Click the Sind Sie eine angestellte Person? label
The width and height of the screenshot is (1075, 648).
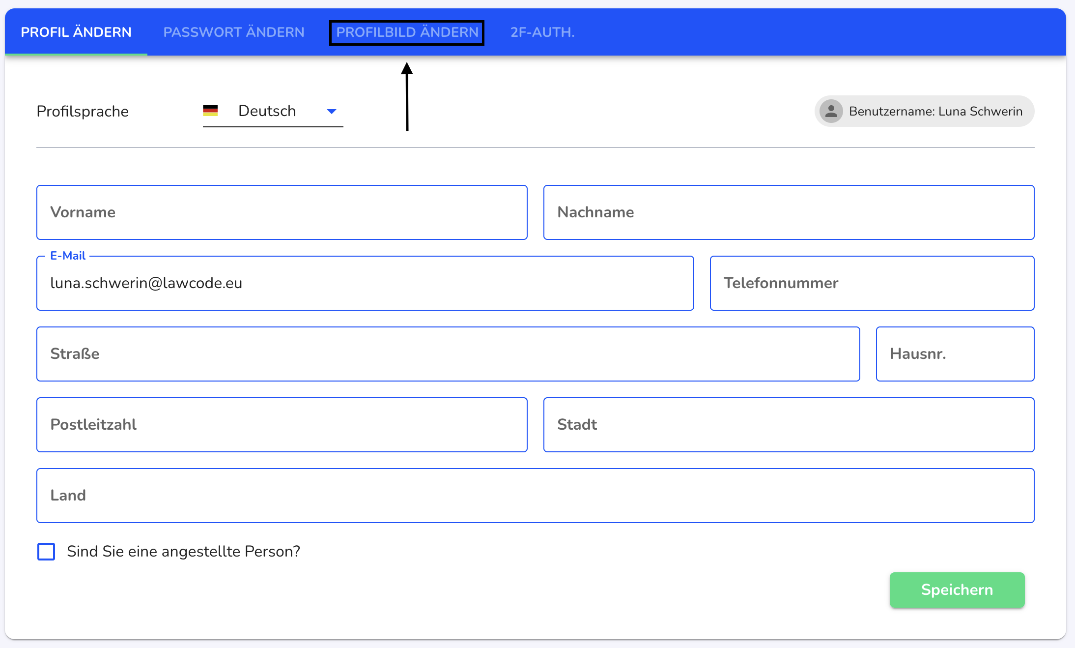tap(183, 552)
